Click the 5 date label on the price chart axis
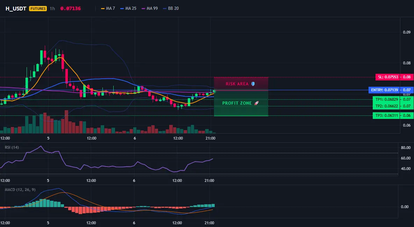 pyautogui.click(x=48, y=138)
